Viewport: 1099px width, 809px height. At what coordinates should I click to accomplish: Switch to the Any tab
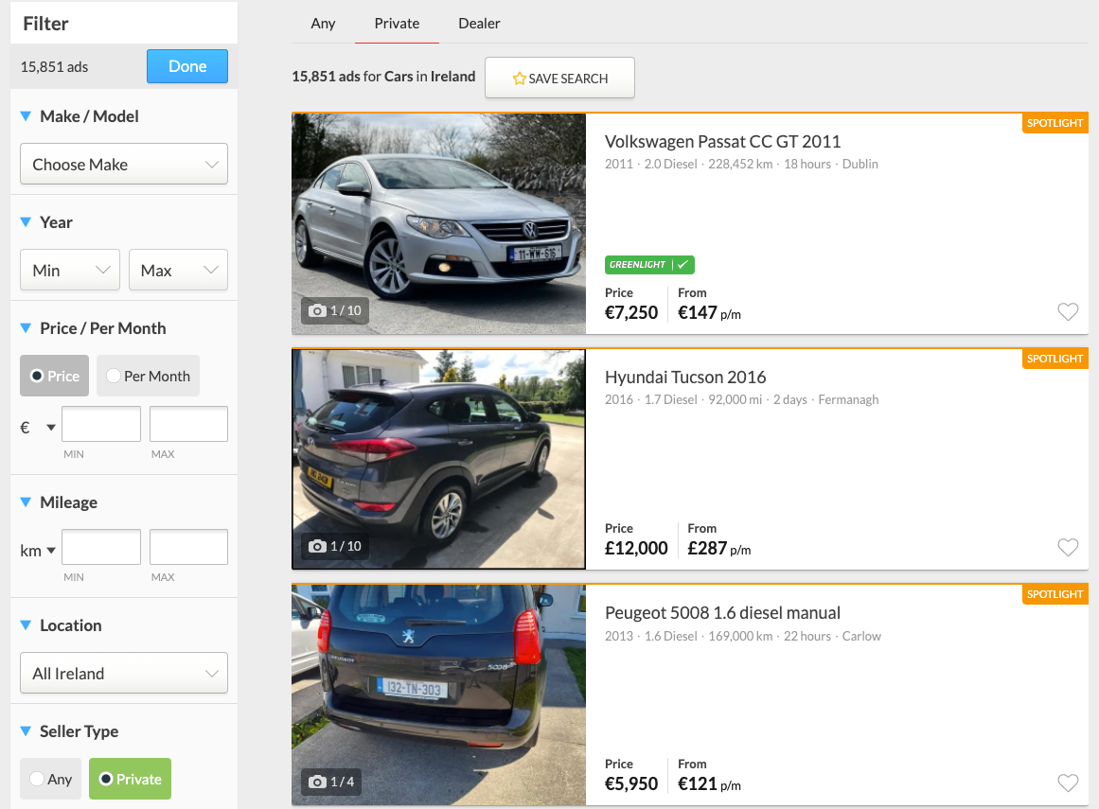pyautogui.click(x=323, y=23)
